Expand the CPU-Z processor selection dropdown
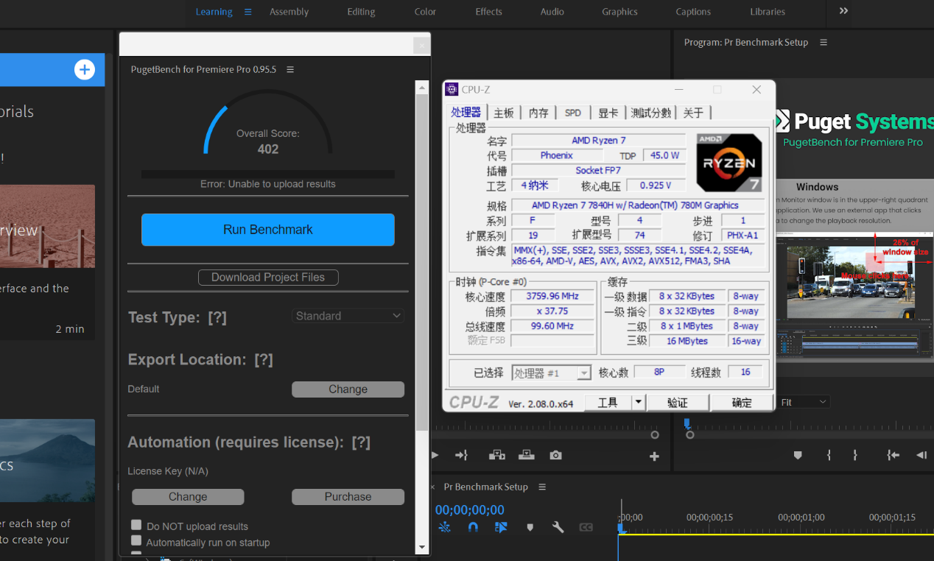 pos(583,373)
